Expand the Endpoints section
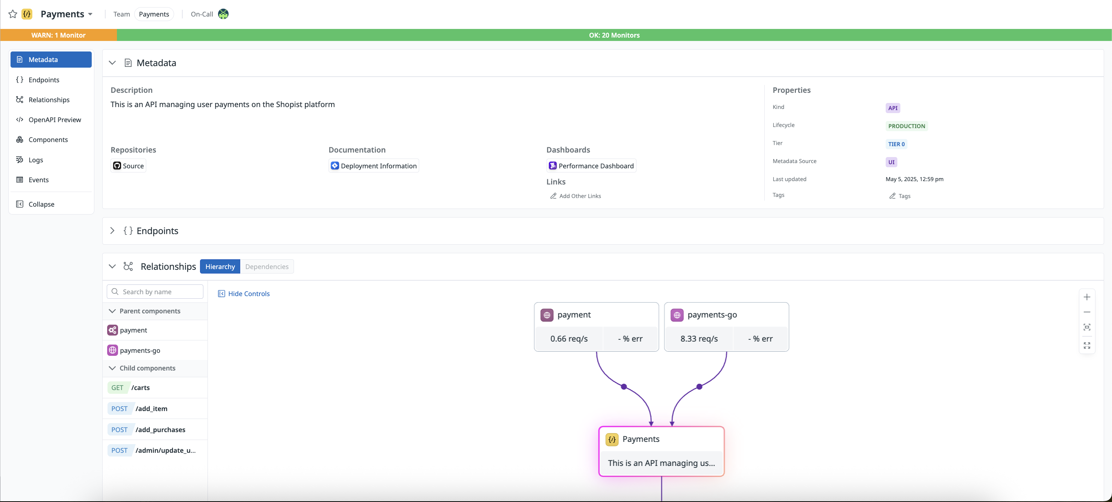Screen dimensions: 1112x502 click(x=112, y=230)
